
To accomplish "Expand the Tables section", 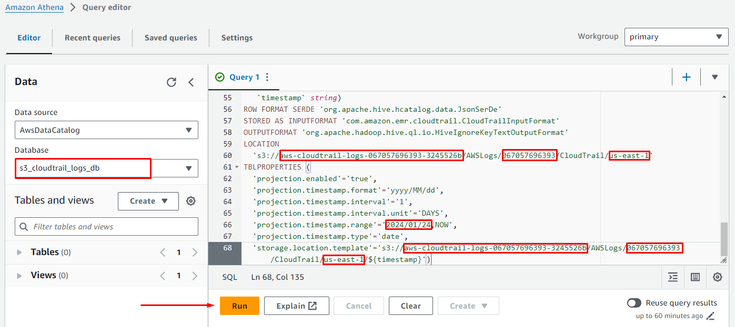I will [19, 252].
